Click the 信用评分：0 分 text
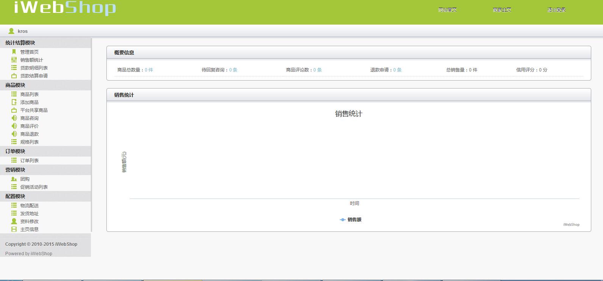This screenshot has width=603, height=281. (532, 70)
